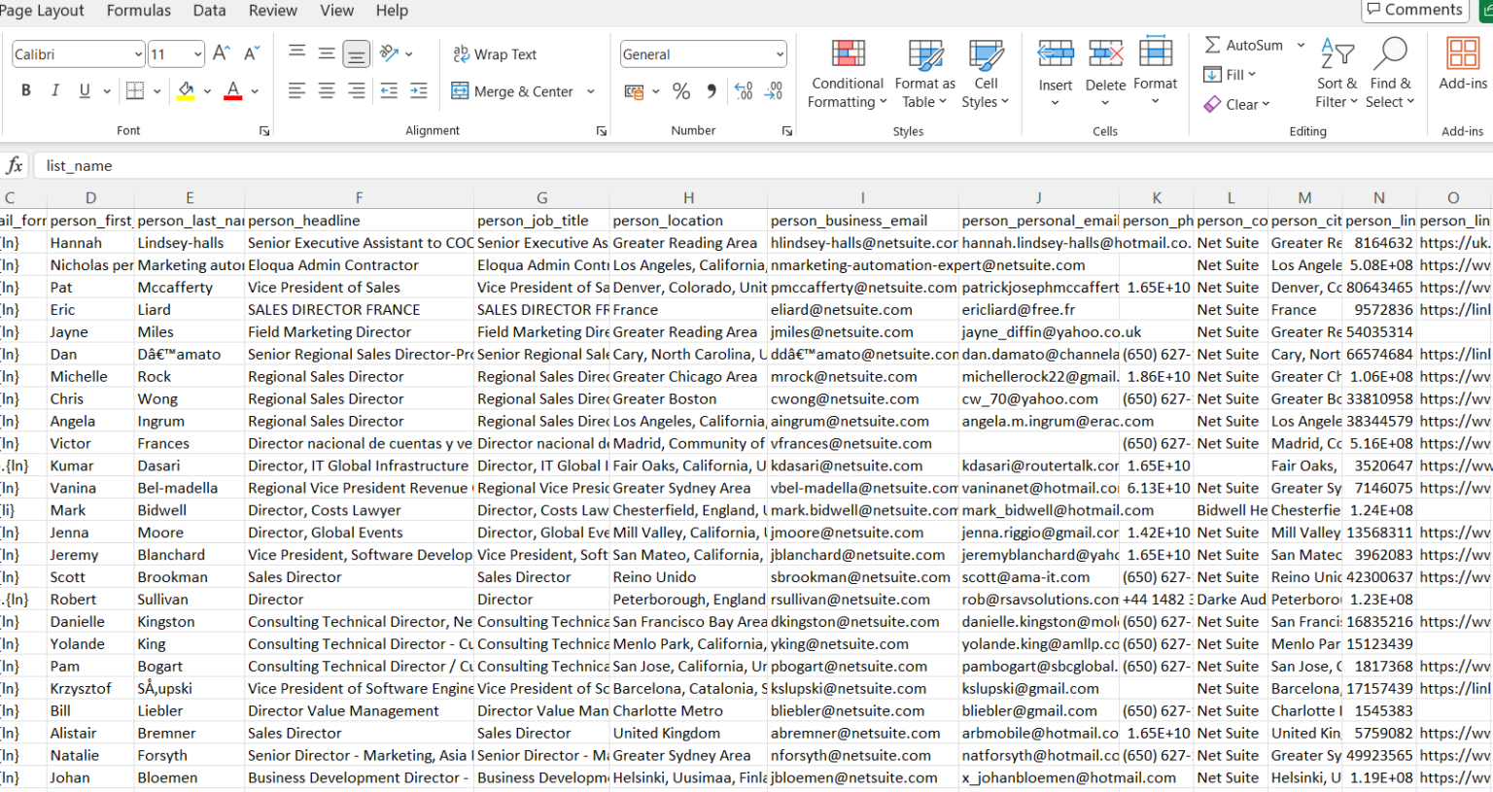The width and height of the screenshot is (1493, 792).
Task: Pick fill color swatch
Action: click(x=186, y=90)
